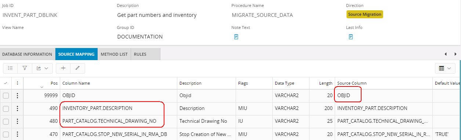Tick the checkbox for the PART_CATALOG.TECHNICAL_DRAWING_NO row

tap(6, 121)
